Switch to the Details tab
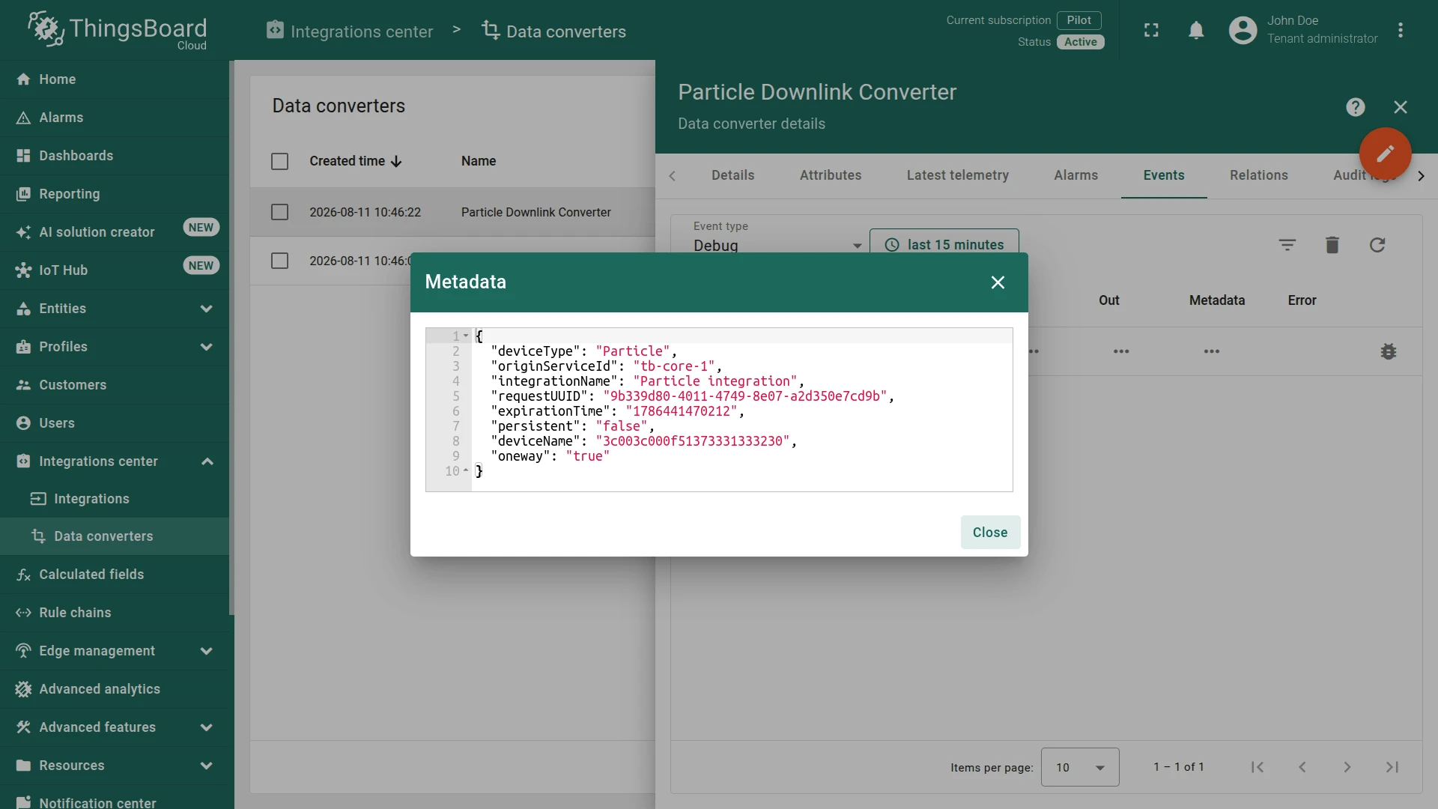Screen dimensions: 1438x809 (x=732, y=175)
